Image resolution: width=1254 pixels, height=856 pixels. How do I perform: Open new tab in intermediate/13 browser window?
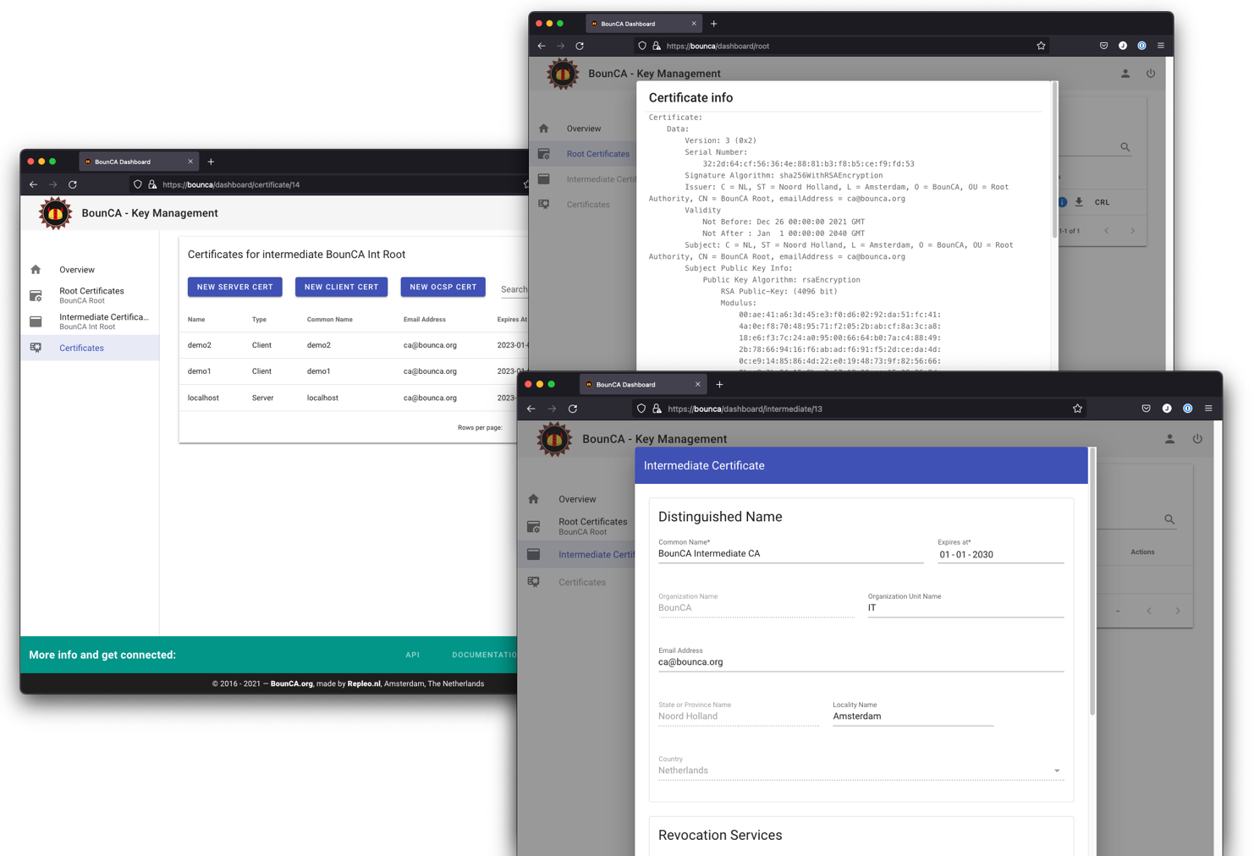tap(719, 384)
